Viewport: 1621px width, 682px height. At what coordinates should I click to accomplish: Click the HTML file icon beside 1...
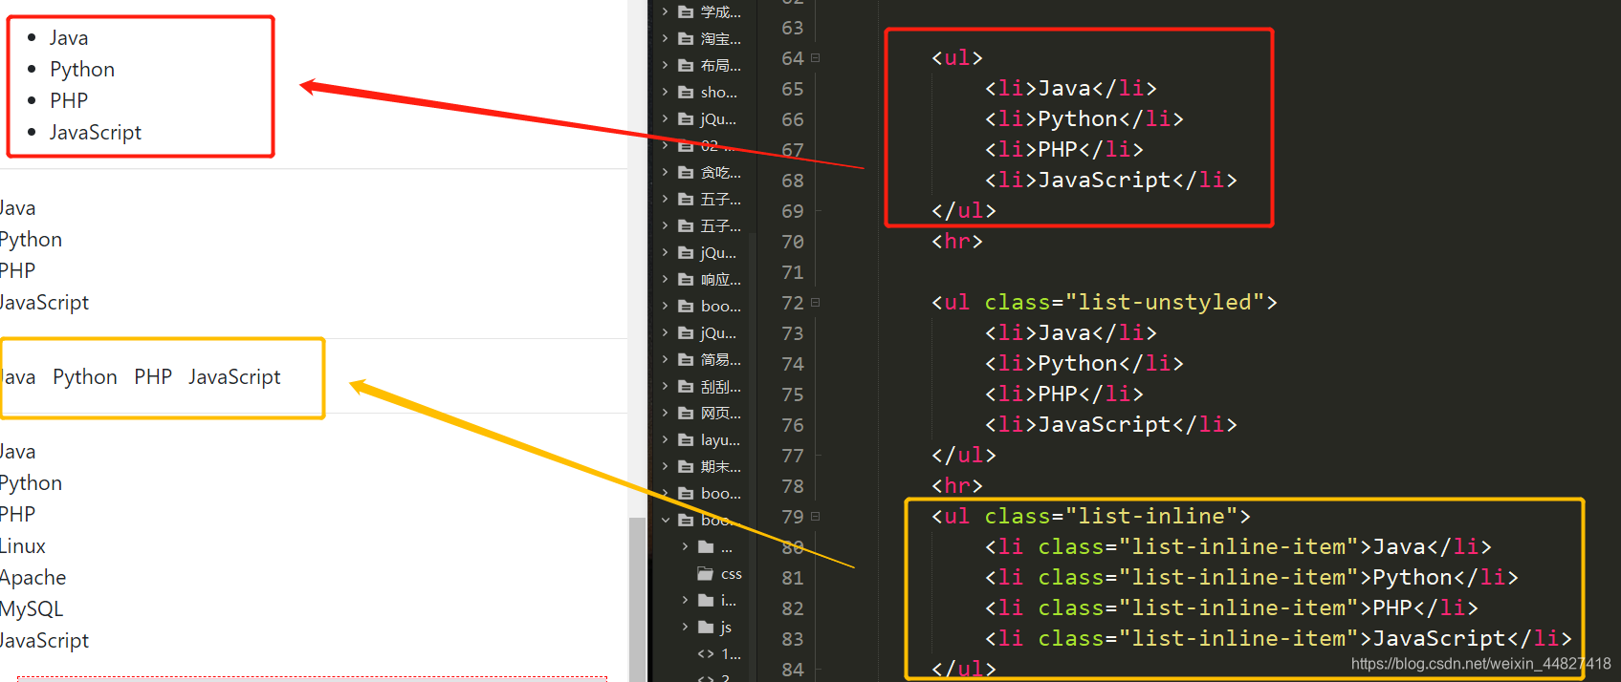point(706,654)
